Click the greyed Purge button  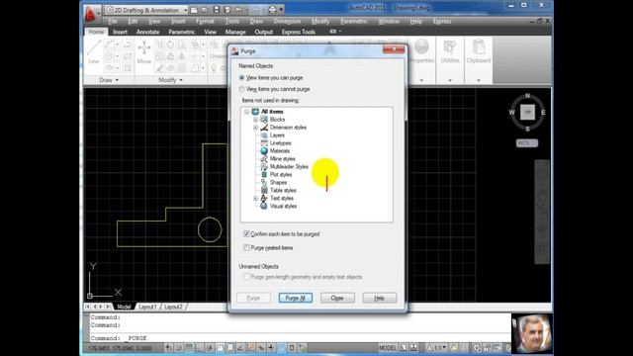[253, 298]
